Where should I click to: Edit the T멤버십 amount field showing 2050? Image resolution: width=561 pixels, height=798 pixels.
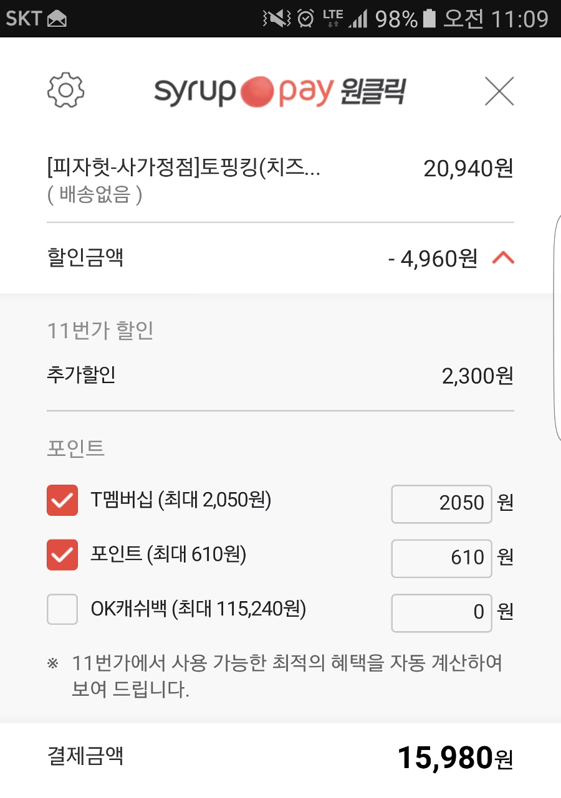coord(441,503)
